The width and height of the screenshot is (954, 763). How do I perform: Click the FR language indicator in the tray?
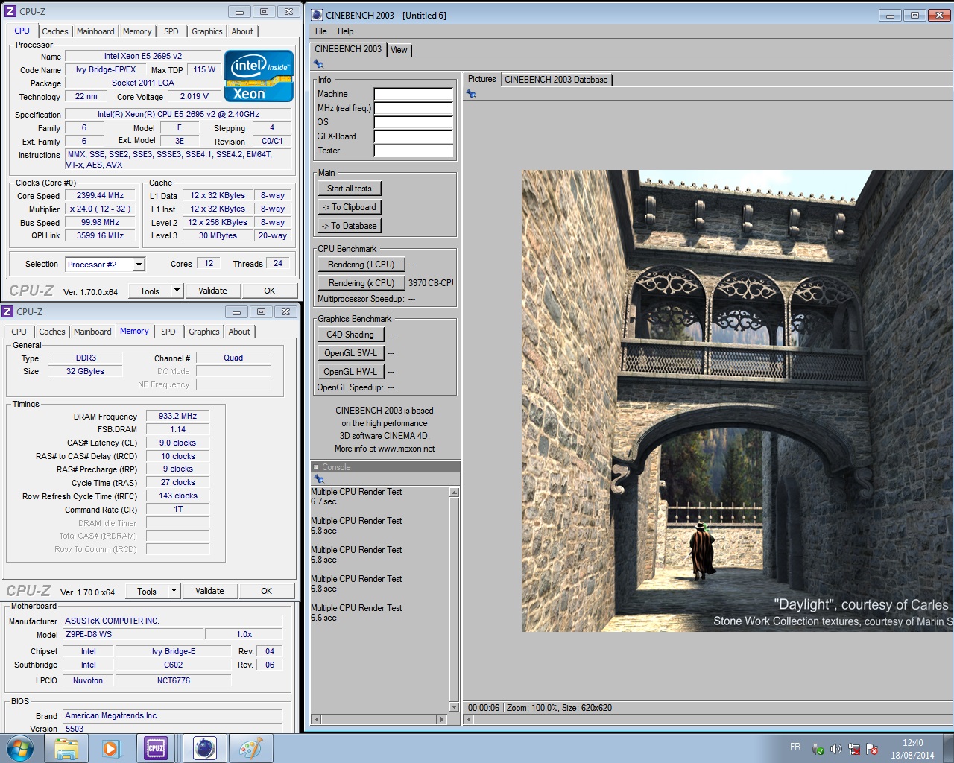(795, 747)
